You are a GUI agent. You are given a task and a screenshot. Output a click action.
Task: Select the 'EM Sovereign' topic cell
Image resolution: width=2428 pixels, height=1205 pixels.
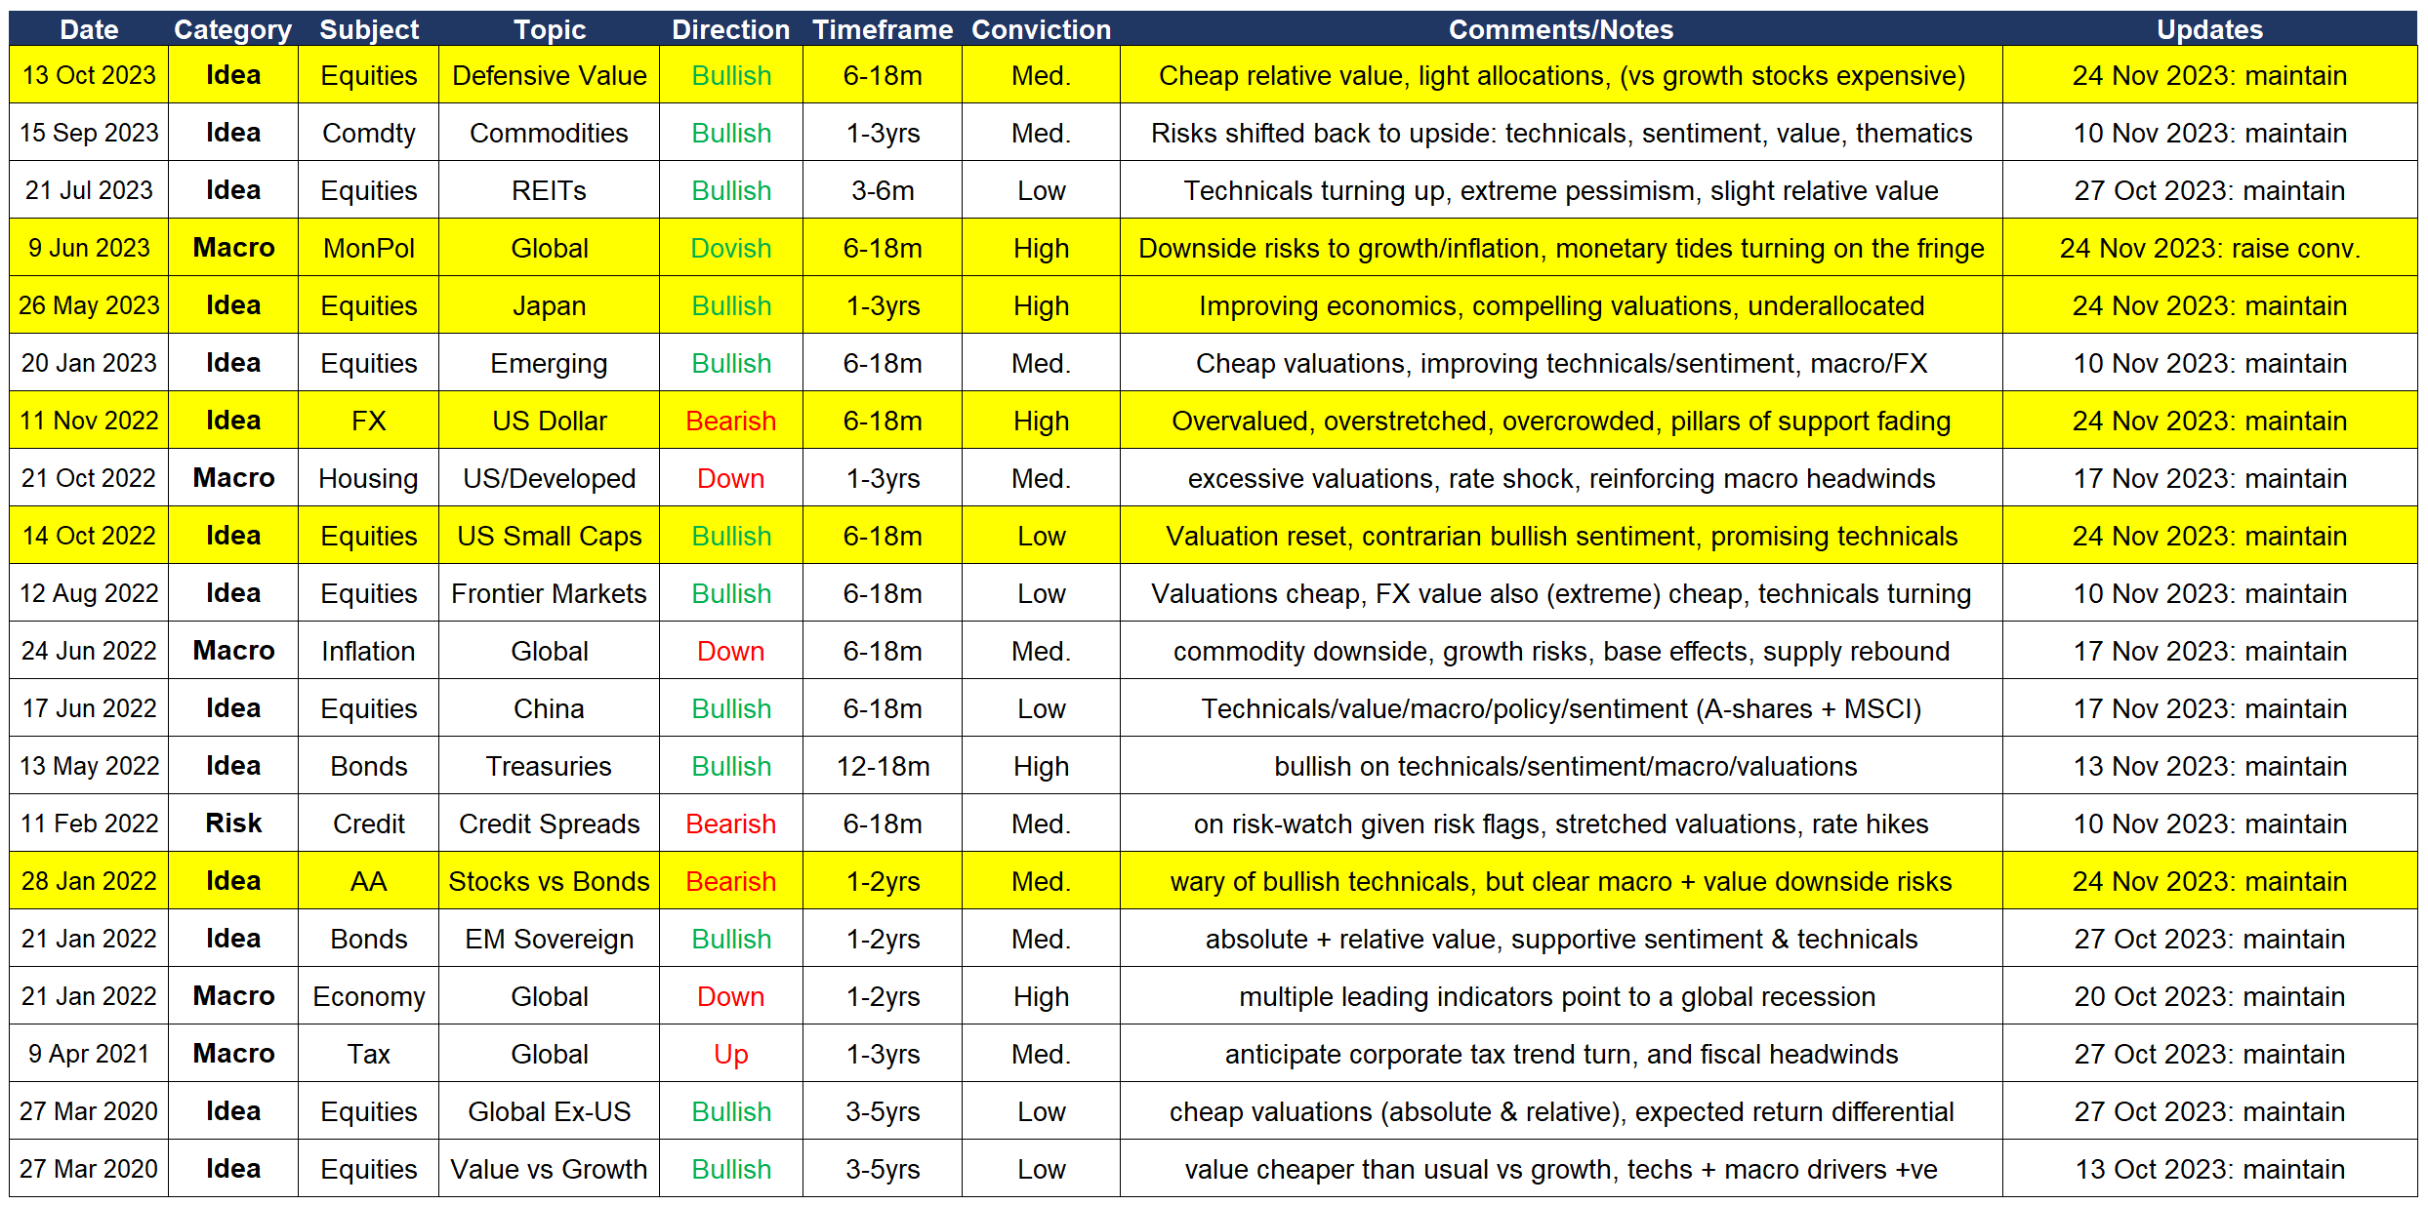[549, 939]
